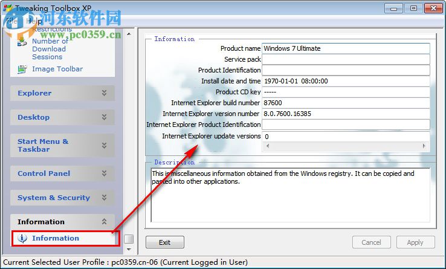The height and width of the screenshot is (269, 446).
Task: Maximize the Tweaking Toolbox XP window
Action: [413, 8]
